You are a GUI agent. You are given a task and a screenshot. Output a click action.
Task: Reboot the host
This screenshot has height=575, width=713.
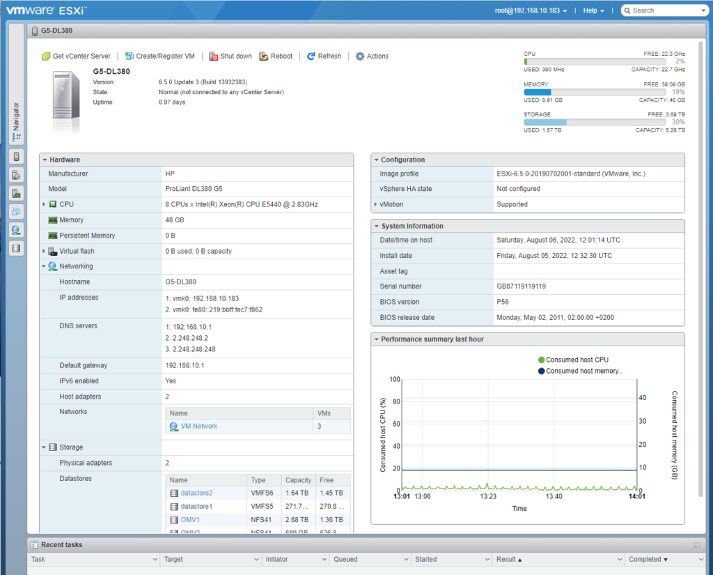point(276,56)
